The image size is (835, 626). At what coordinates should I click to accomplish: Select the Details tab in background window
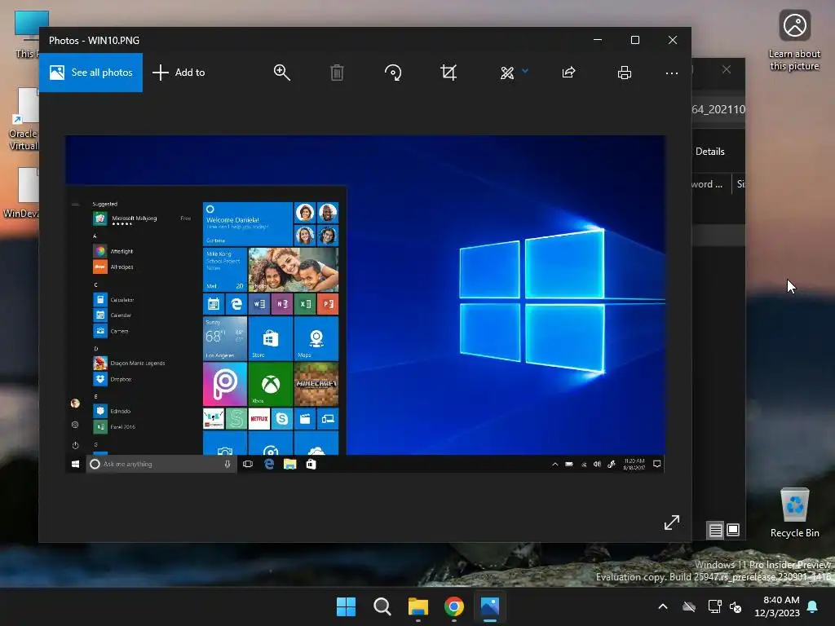click(x=710, y=152)
